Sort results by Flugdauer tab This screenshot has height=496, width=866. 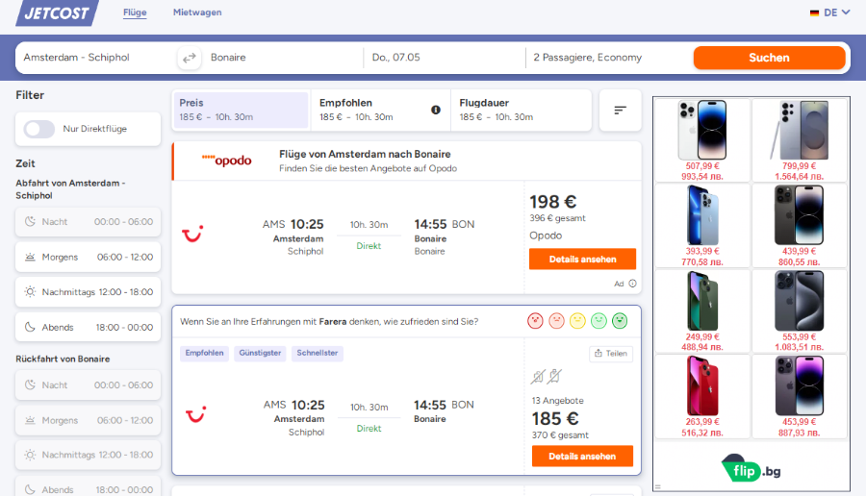(x=521, y=111)
